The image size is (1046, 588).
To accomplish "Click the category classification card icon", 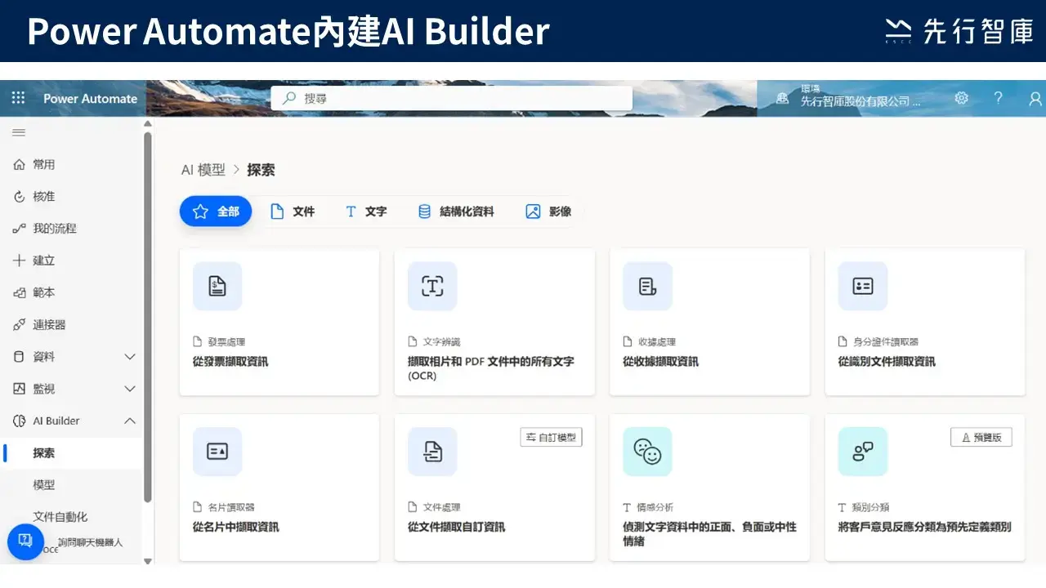I will (x=863, y=452).
